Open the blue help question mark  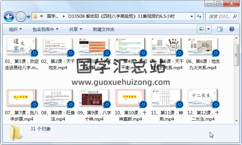[x=232, y=29]
